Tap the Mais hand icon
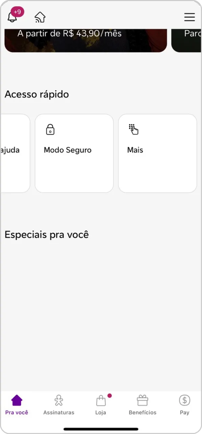This screenshot has height=434, width=202. pos(134,129)
